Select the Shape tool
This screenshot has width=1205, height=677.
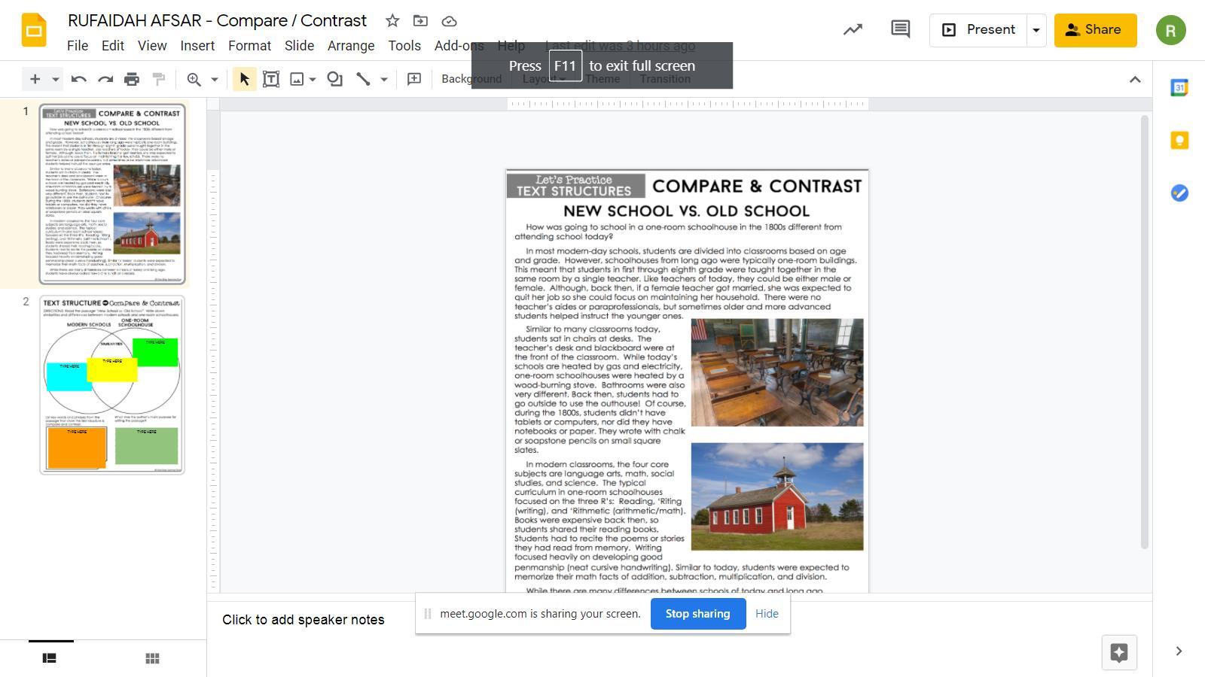point(335,79)
